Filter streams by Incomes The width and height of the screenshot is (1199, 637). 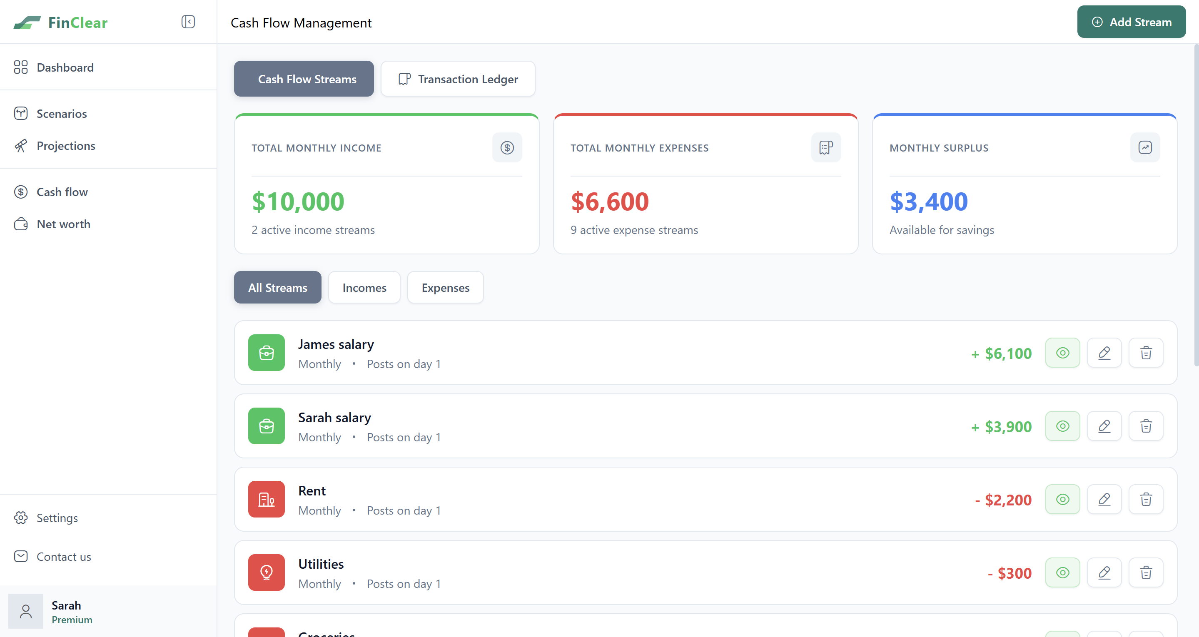[364, 288]
